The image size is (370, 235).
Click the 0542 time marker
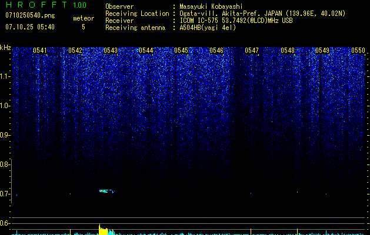(x=75, y=51)
